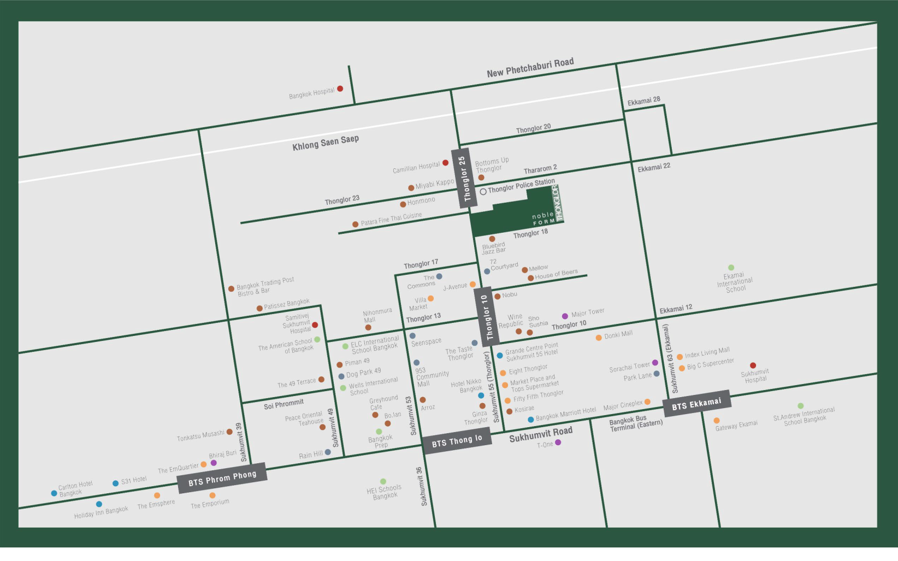Screen dimensions: 898x561
Task: Select the purple dot next to Major Tower
Action: [x=565, y=316]
